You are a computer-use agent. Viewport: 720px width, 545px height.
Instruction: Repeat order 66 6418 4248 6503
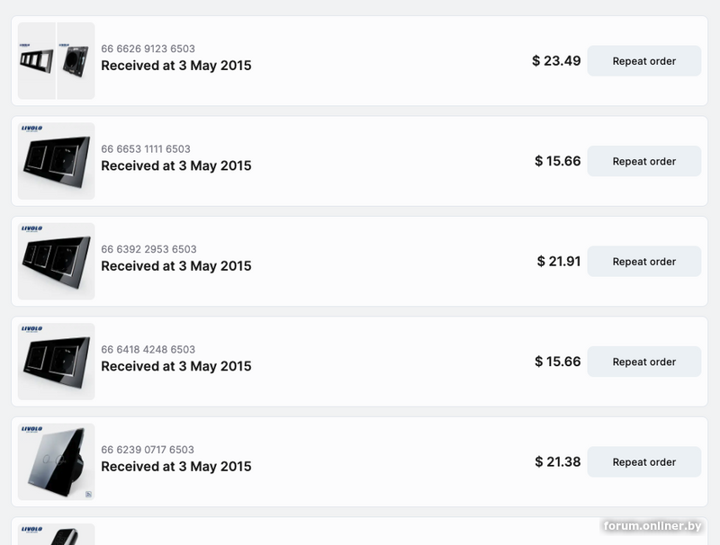click(x=643, y=362)
